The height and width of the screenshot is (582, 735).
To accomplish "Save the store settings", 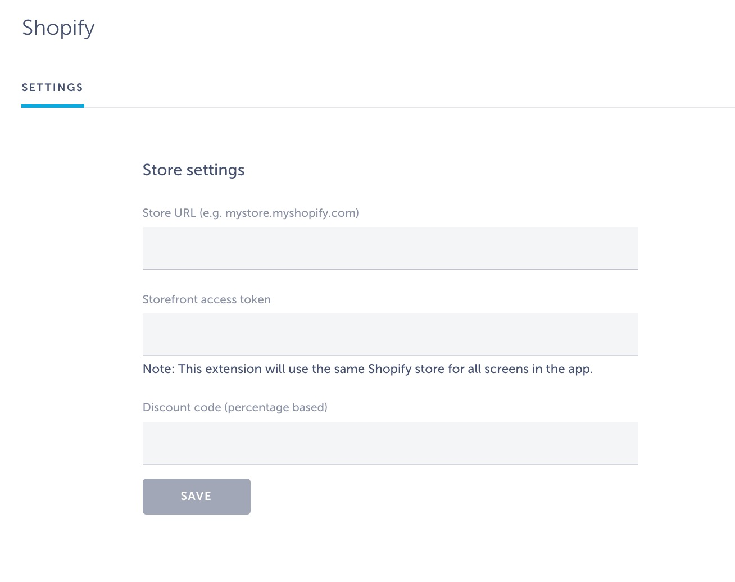I will [196, 496].
